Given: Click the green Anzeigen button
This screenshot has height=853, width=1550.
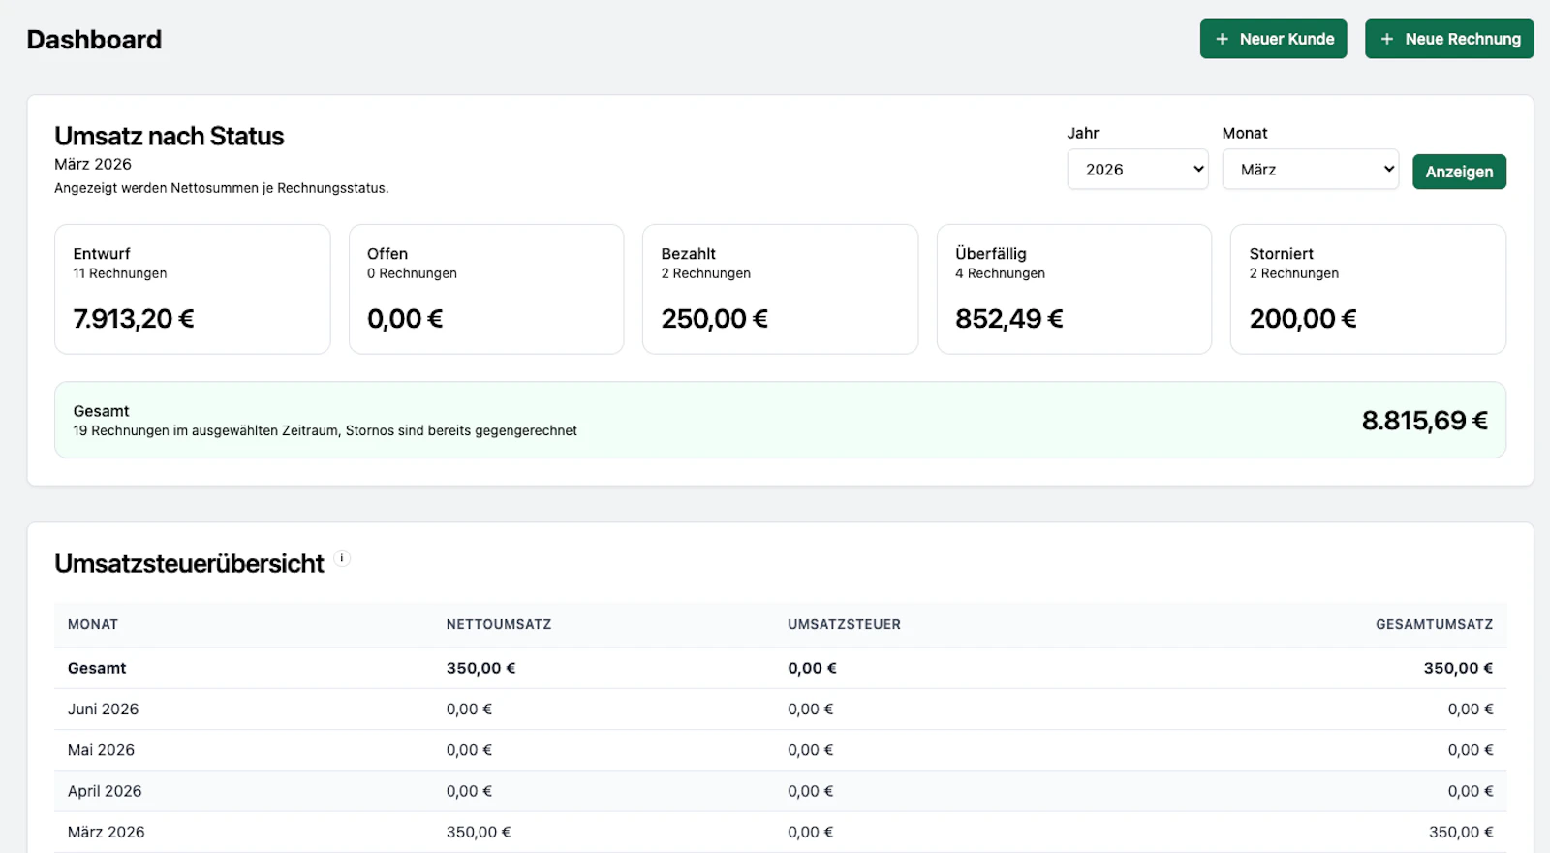Looking at the screenshot, I should [1459, 172].
